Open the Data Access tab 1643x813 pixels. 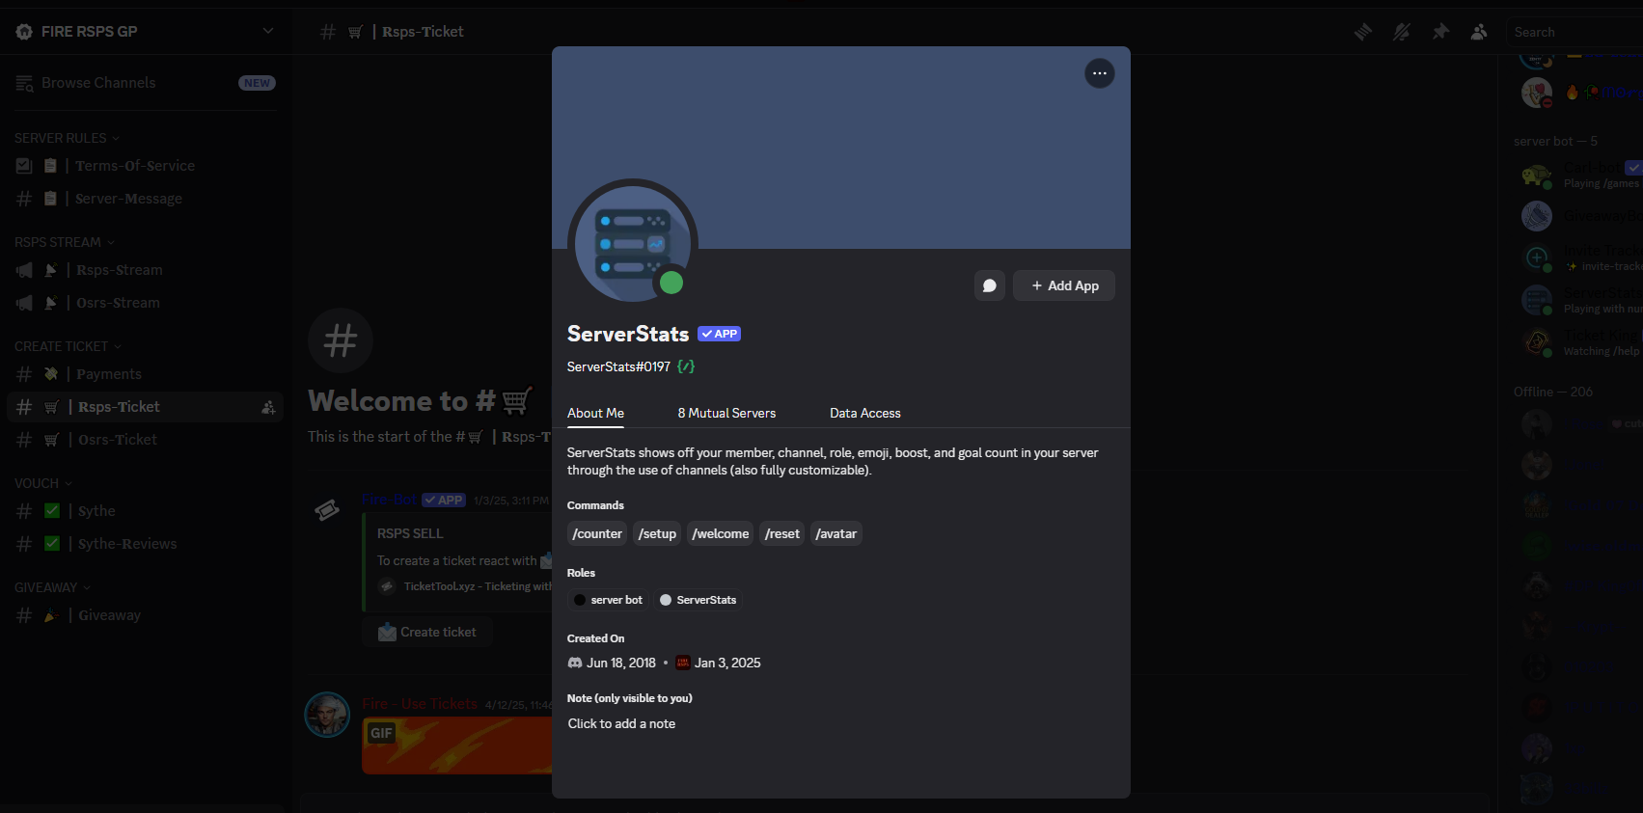(865, 413)
